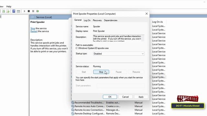The width and height of the screenshot is (207, 116).
Task: Open the Startup type dropdown
Action: tap(119, 54)
